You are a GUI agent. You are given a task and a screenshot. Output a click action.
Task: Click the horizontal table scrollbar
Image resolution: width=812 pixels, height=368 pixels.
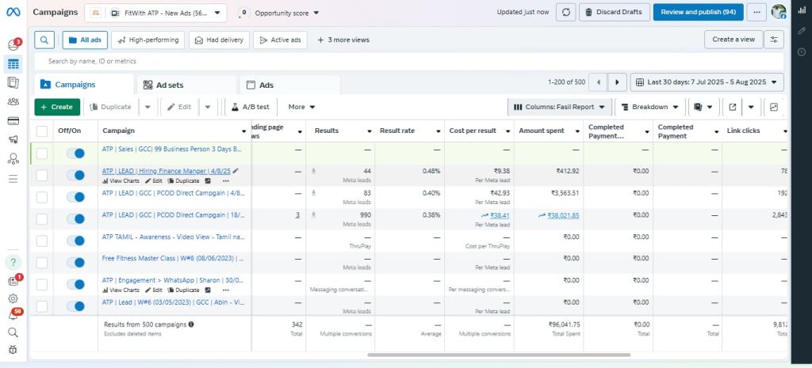point(499,355)
